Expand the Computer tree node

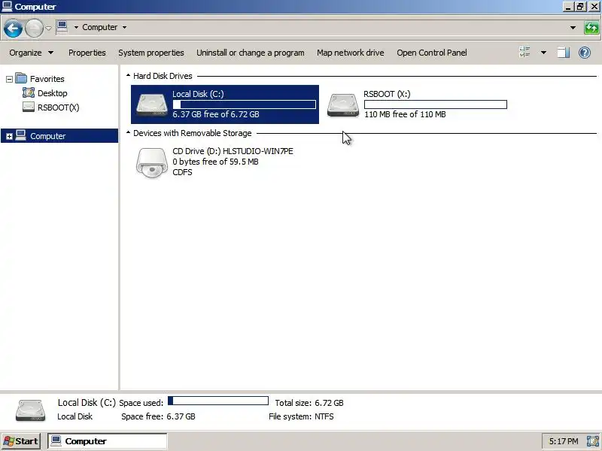(9, 136)
